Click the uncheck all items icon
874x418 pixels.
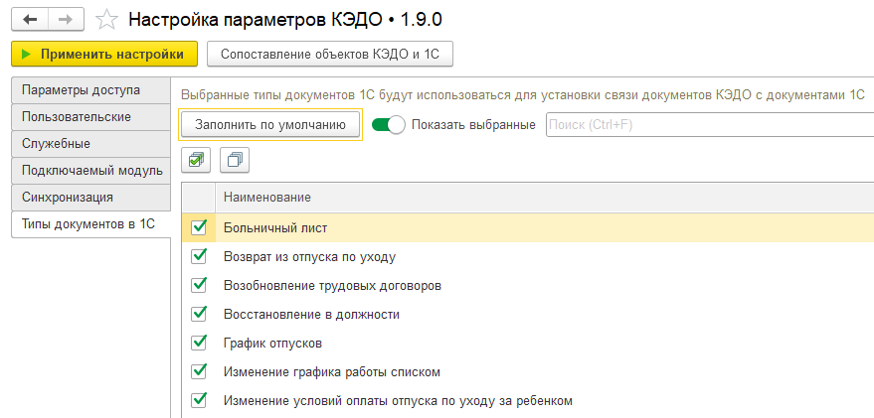(x=234, y=159)
